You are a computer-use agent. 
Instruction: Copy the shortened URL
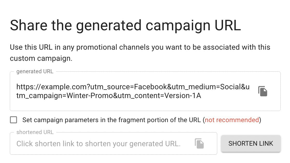(199, 143)
